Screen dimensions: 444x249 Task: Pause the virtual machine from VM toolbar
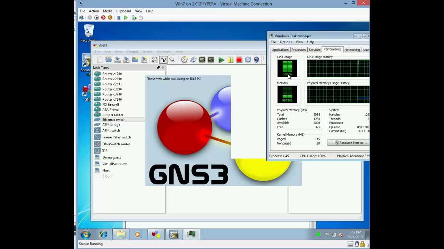pyautogui.click(x=119, y=18)
